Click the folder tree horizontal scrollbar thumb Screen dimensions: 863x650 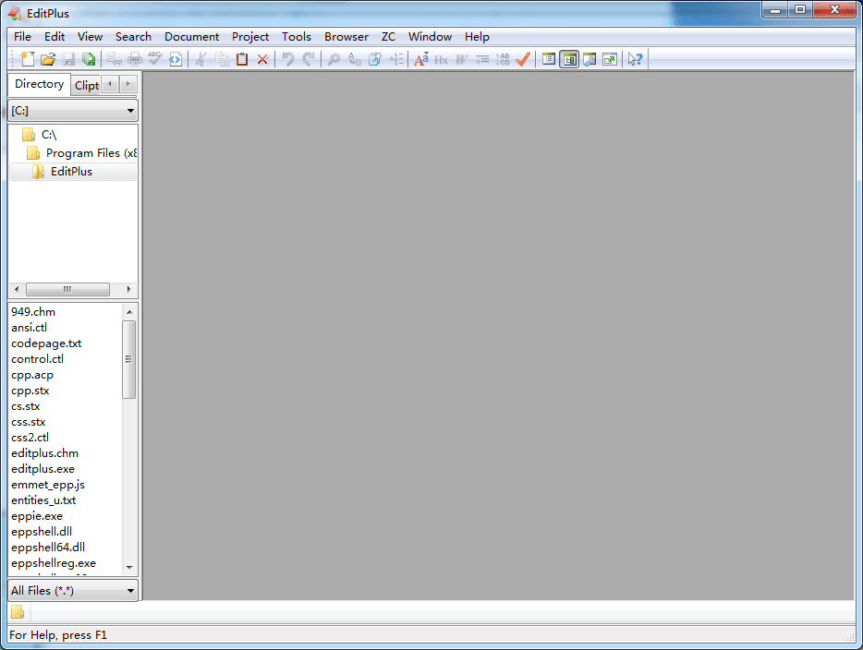[67, 289]
